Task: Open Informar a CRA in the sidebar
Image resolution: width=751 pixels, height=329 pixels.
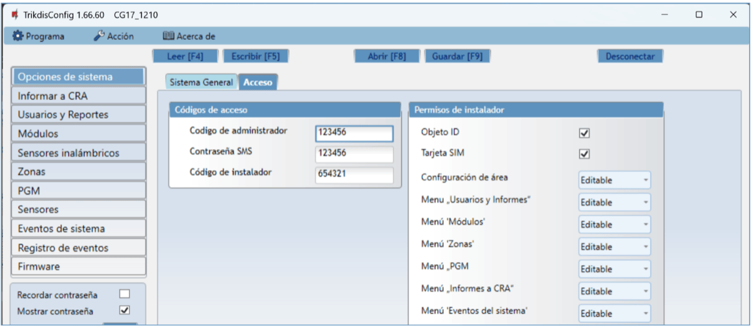Action: 78,96
